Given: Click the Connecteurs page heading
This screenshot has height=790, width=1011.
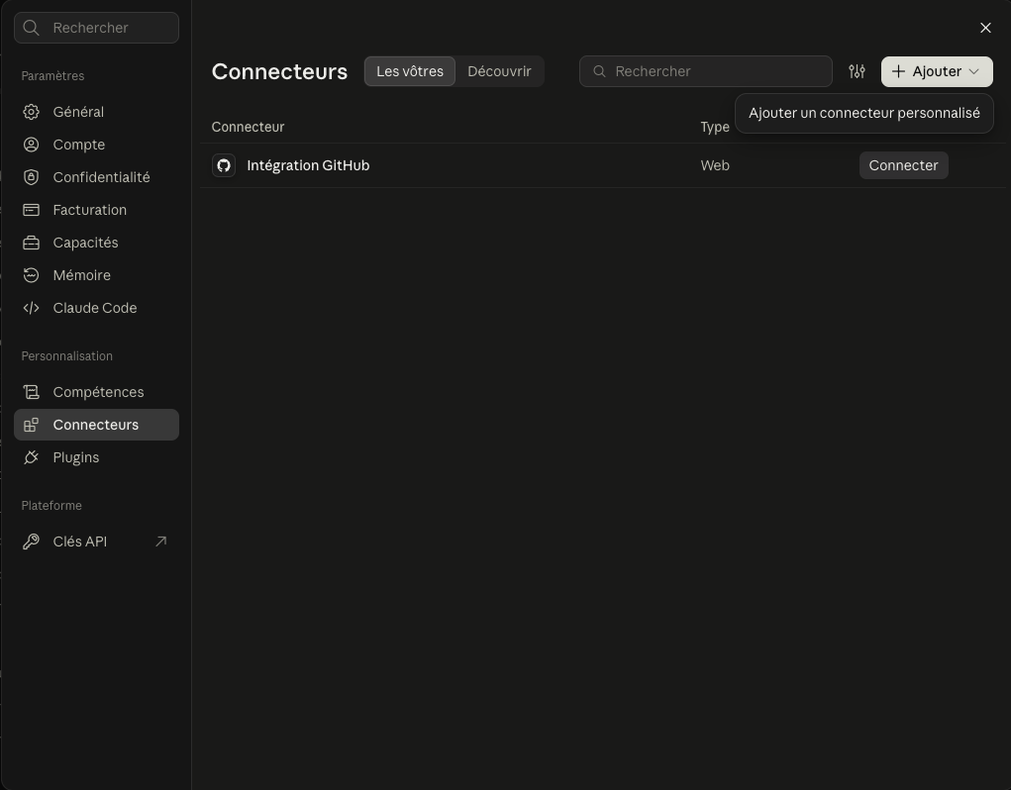Looking at the screenshot, I should (x=279, y=71).
